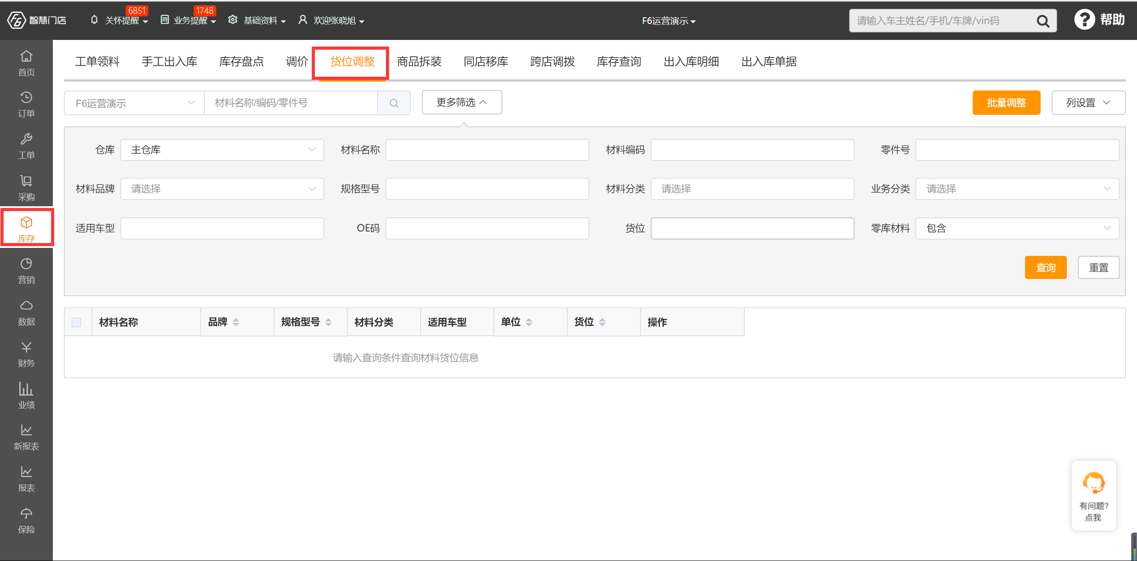Switch to the 出入库单据 tab
This screenshot has width=1137, height=561.
769,62
